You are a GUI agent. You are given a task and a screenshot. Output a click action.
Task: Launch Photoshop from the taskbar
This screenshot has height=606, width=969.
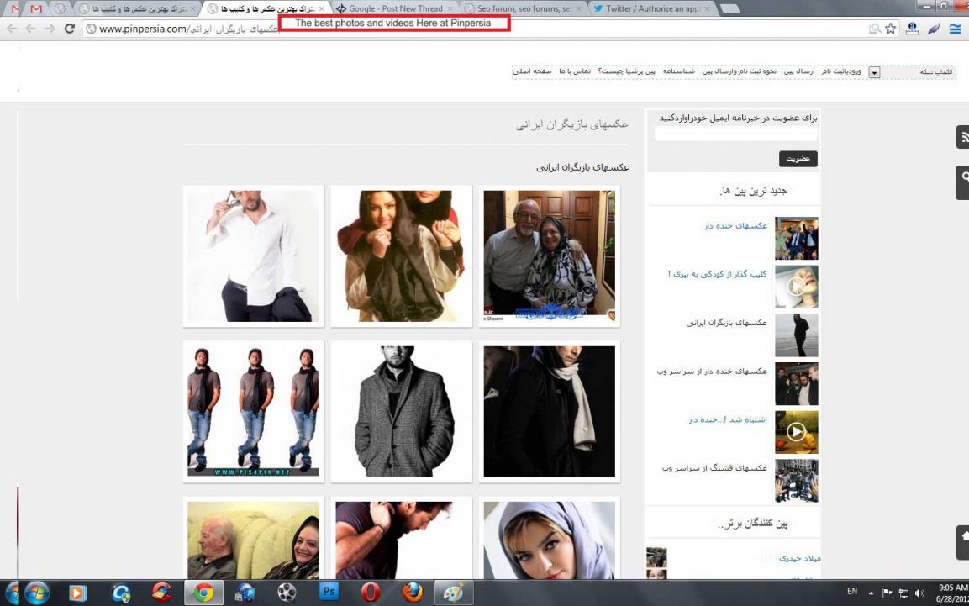point(329,592)
